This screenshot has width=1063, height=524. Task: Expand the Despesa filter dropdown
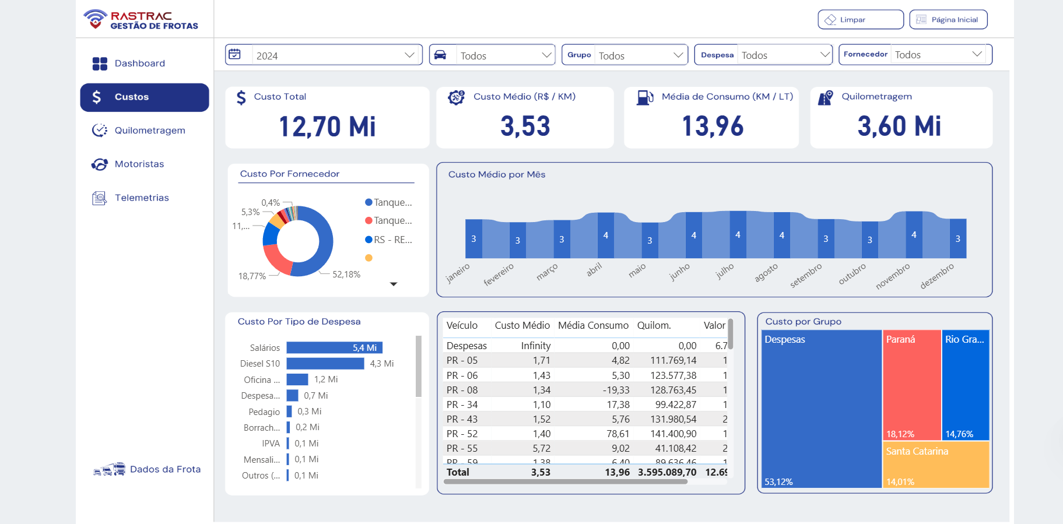point(785,55)
